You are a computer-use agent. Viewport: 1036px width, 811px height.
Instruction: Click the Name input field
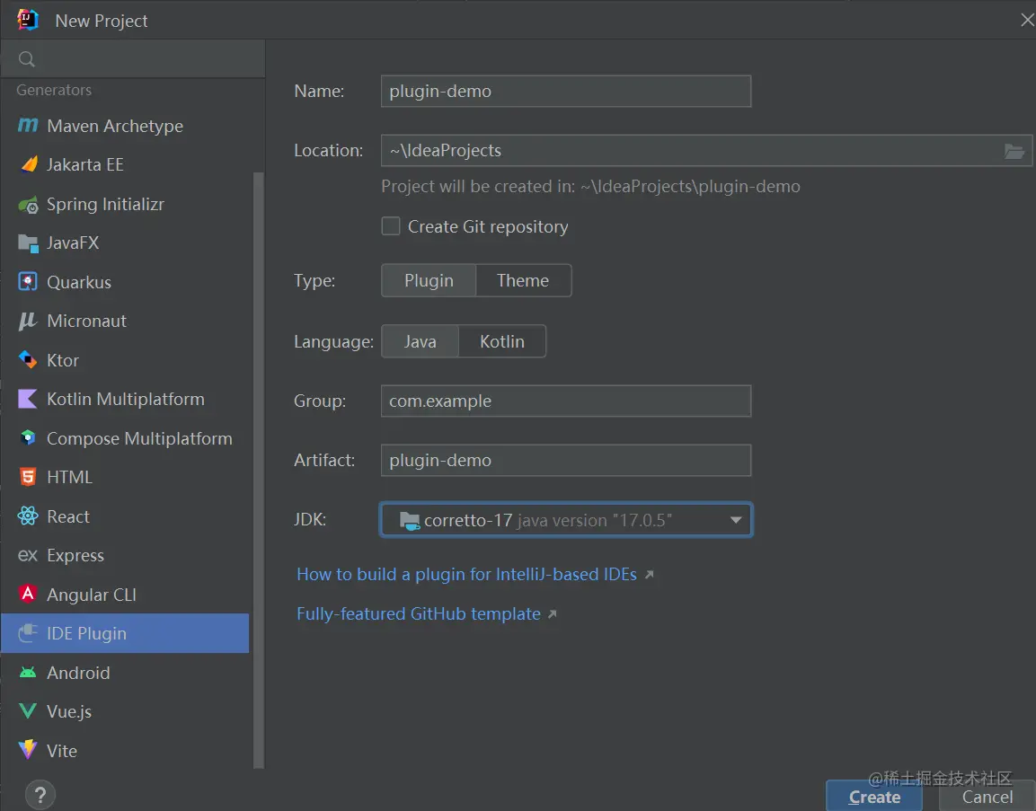pos(566,91)
